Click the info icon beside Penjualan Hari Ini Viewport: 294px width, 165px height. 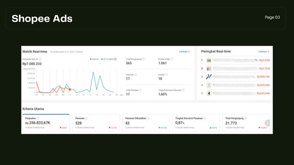pyautogui.click(x=40, y=59)
